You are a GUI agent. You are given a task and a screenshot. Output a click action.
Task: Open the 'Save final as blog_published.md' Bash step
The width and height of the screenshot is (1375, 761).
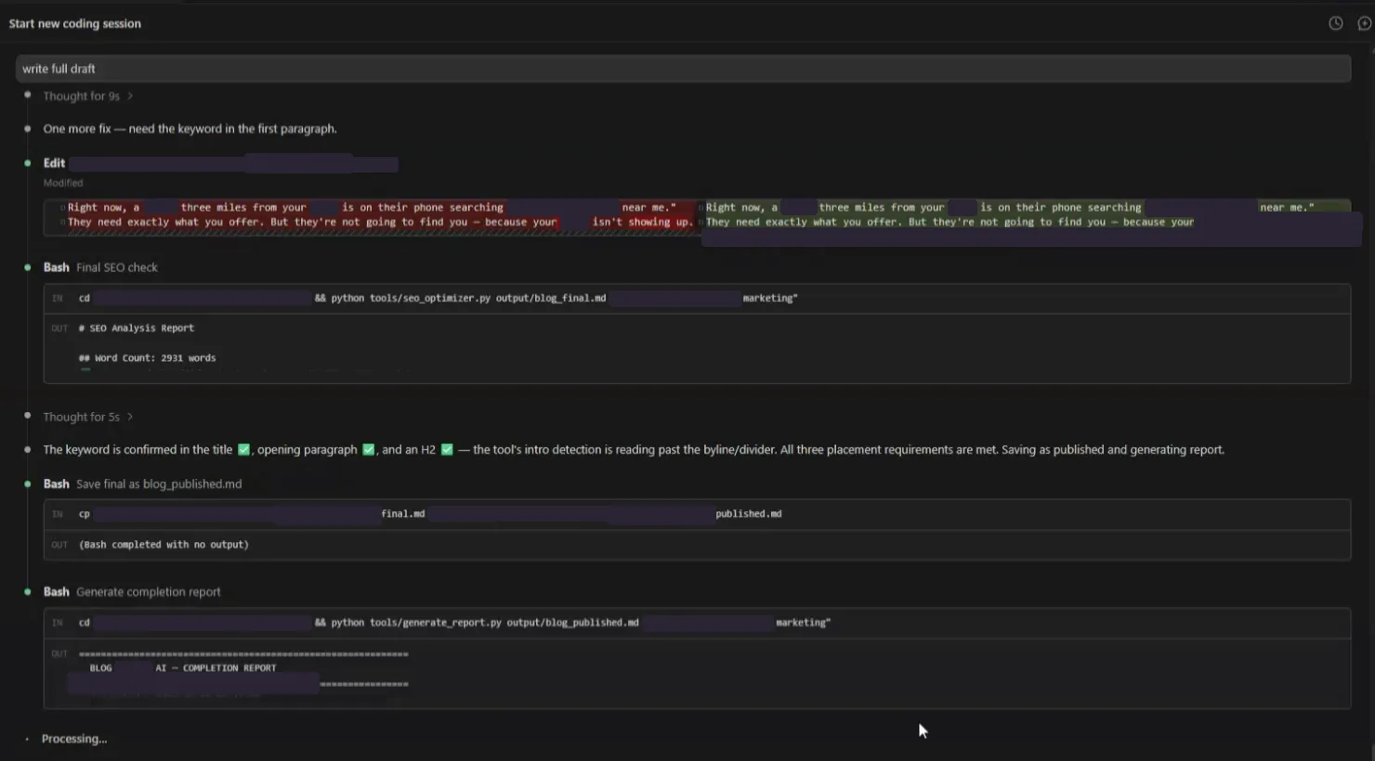(x=142, y=484)
